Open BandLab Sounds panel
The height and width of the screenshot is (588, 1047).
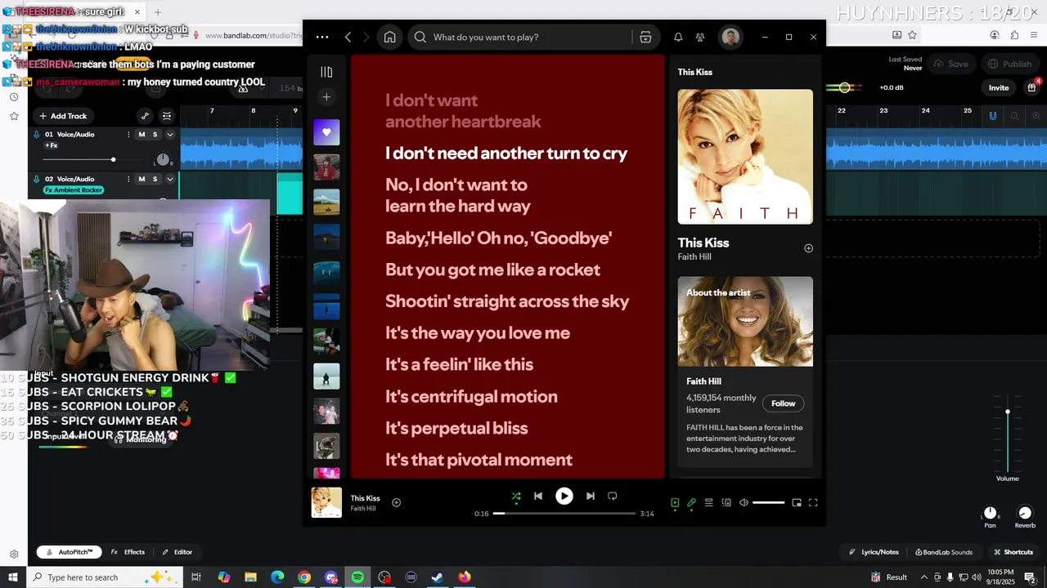944,552
